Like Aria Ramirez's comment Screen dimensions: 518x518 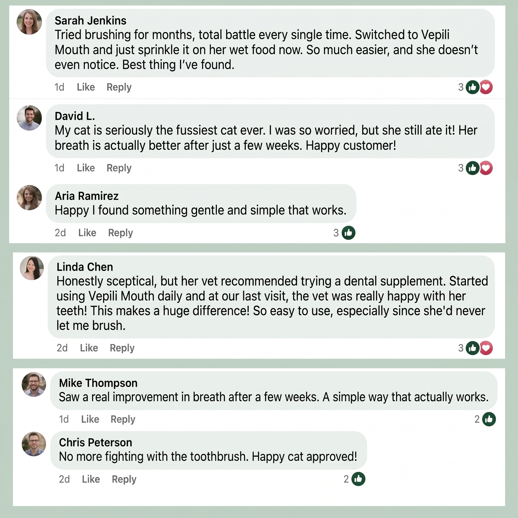coord(87,233)
